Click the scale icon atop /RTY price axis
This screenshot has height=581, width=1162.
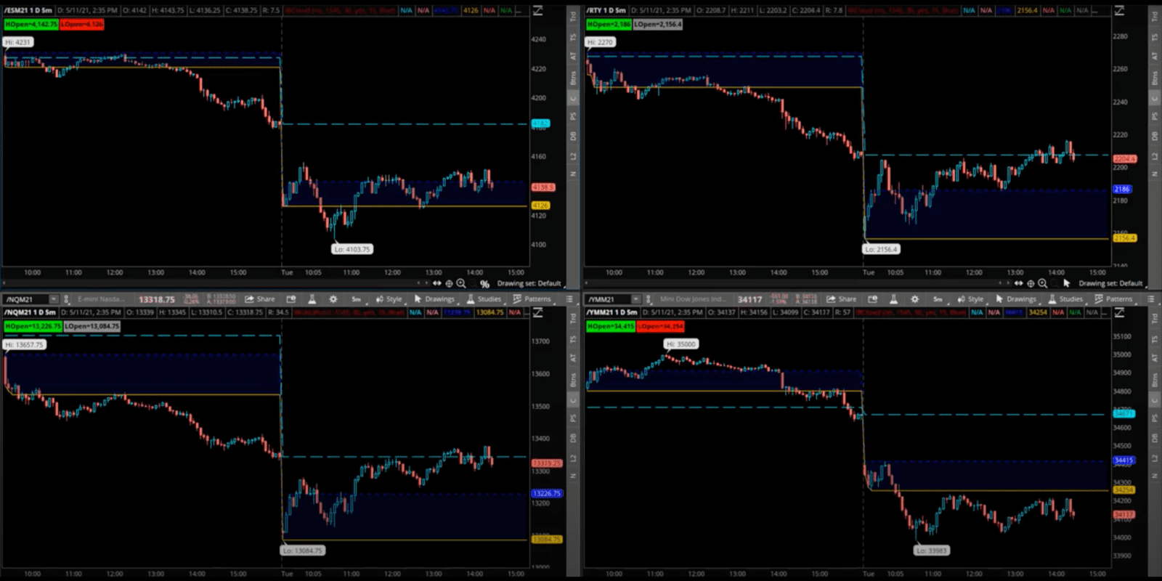pyautogui.click(x=1119, y=10)
